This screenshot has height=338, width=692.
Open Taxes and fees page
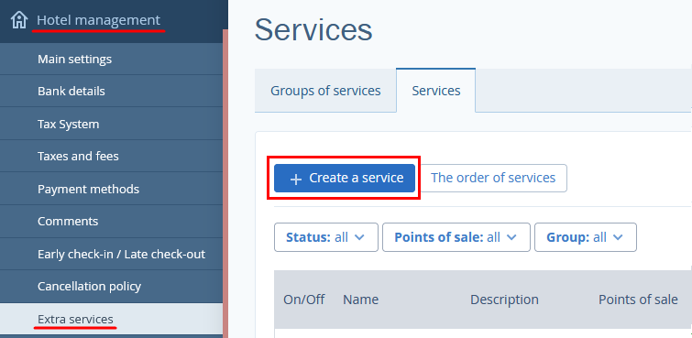[x=111, y=157]
